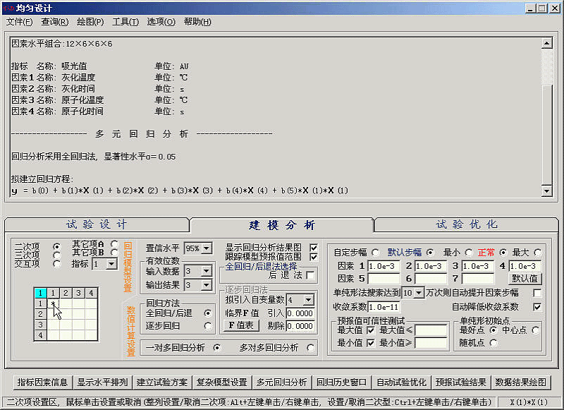The image size is (564, 410).
Task: Click the text area scroll-up arrow
Action: [x=546, y=44]
